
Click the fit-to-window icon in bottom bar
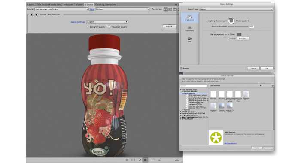pyautogui.click(x=127, y=160)
